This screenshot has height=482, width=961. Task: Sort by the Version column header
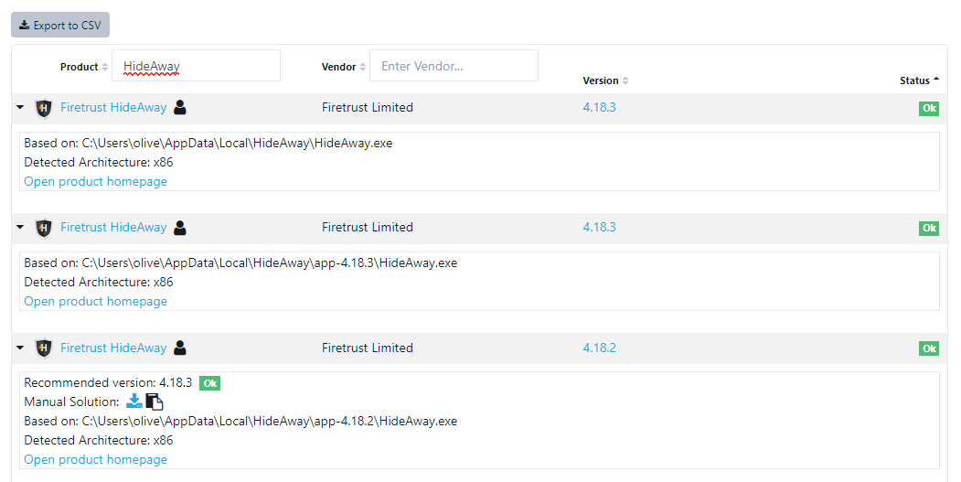pyautogui.click(x=605, y=80)
